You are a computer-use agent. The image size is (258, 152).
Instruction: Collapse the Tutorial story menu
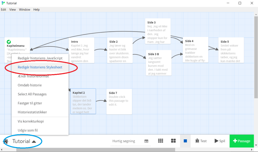point(24,141)
